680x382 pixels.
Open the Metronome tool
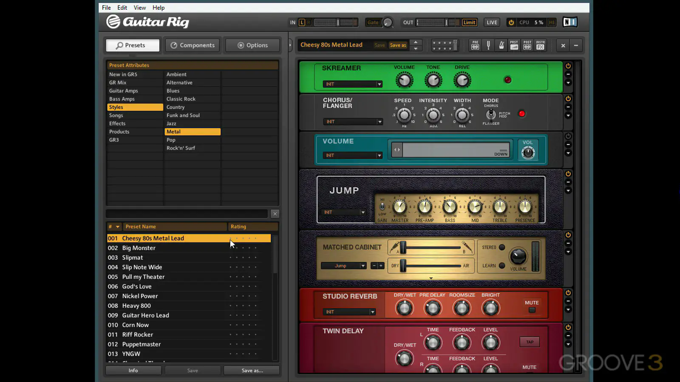(x=501, y=45)
